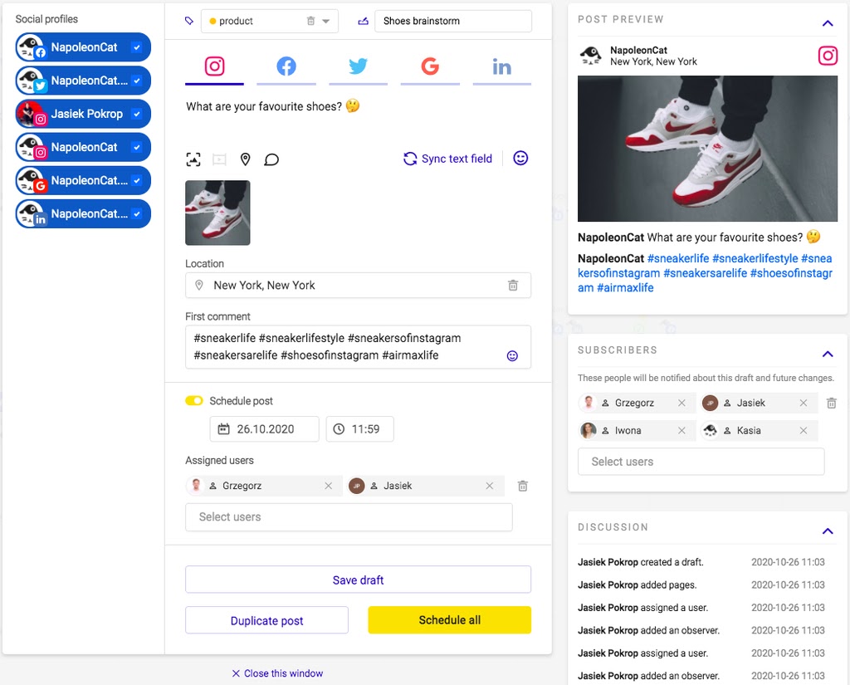Open the product label dropdown
The height and width of the screenshot is (685, 850).
(326, 22)
